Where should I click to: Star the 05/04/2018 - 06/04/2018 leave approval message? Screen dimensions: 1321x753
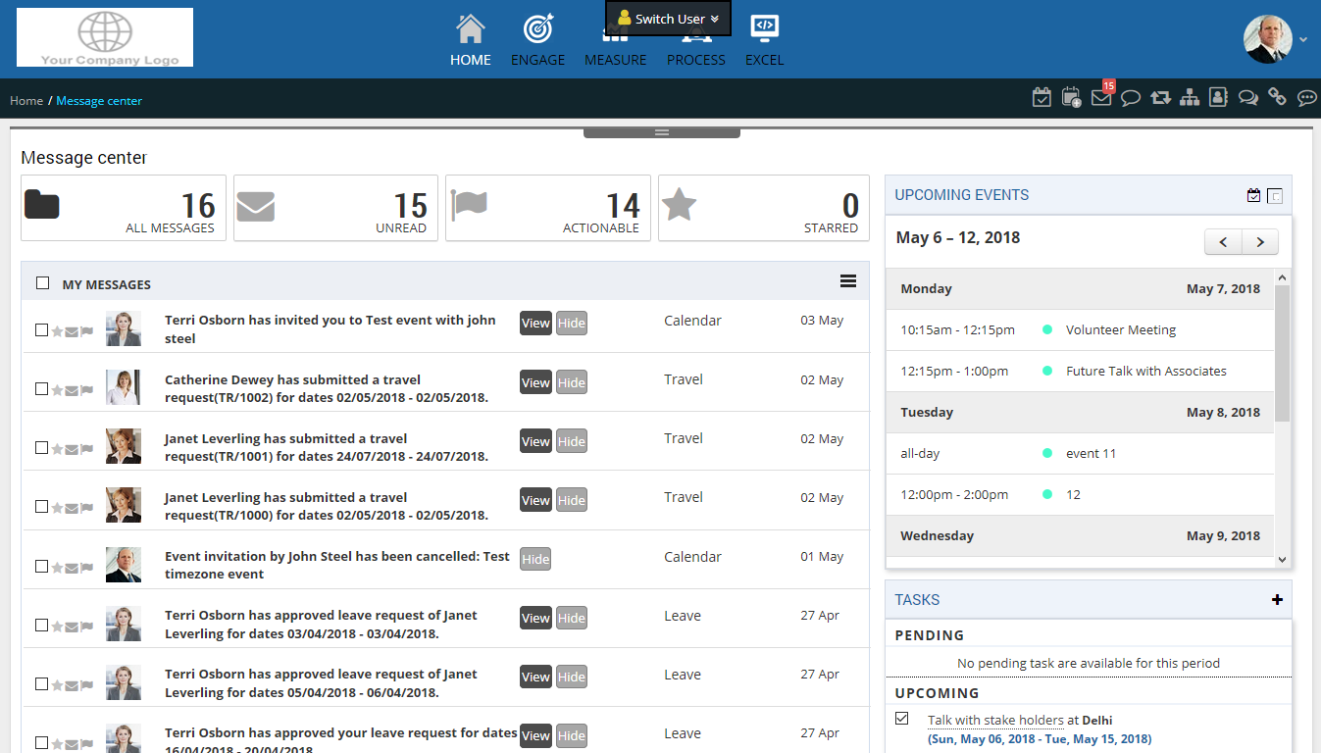(x=57, y=684)
